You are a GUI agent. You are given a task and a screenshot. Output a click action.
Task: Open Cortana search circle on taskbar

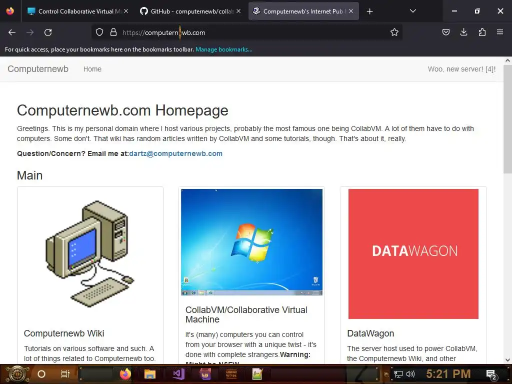[x=41, y=374]
